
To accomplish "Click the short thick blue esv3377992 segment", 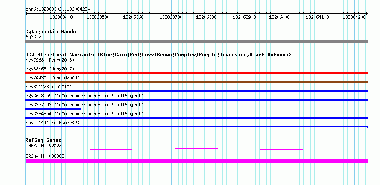I will tap(53, 109).
